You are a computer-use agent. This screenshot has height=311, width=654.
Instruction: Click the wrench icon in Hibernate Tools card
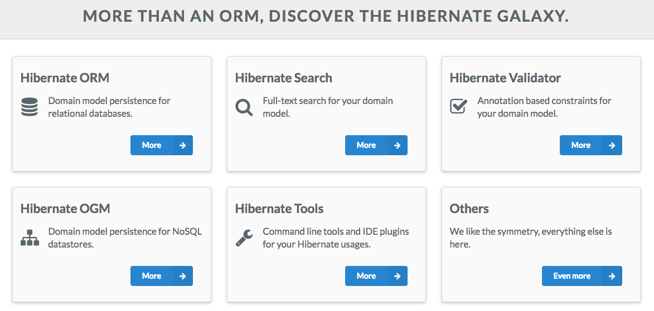click(x=244, y=238)
